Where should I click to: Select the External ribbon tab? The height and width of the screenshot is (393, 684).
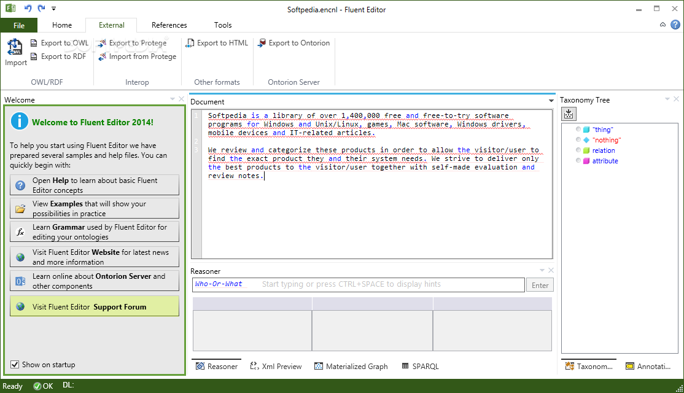(x=111, y=25)
